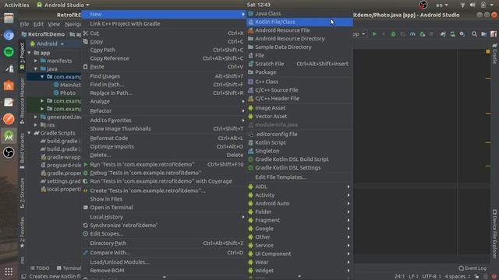Select Find Usages in context menu

click(x=164, y=76)
